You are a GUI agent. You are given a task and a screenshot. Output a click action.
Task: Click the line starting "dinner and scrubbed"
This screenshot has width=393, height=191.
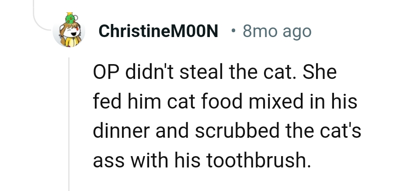(x=227, y=131)
